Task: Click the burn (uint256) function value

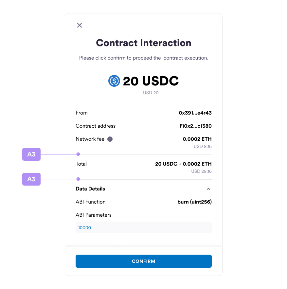Action: point(194,202)
